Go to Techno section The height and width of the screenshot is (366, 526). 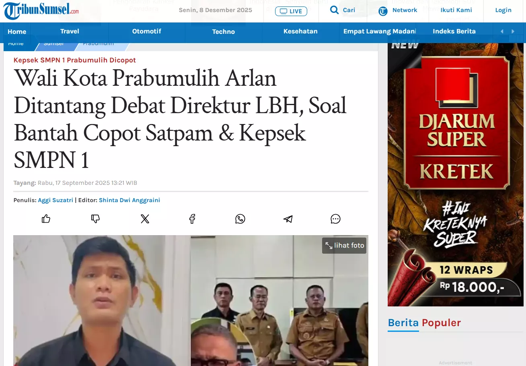(223, 32)
